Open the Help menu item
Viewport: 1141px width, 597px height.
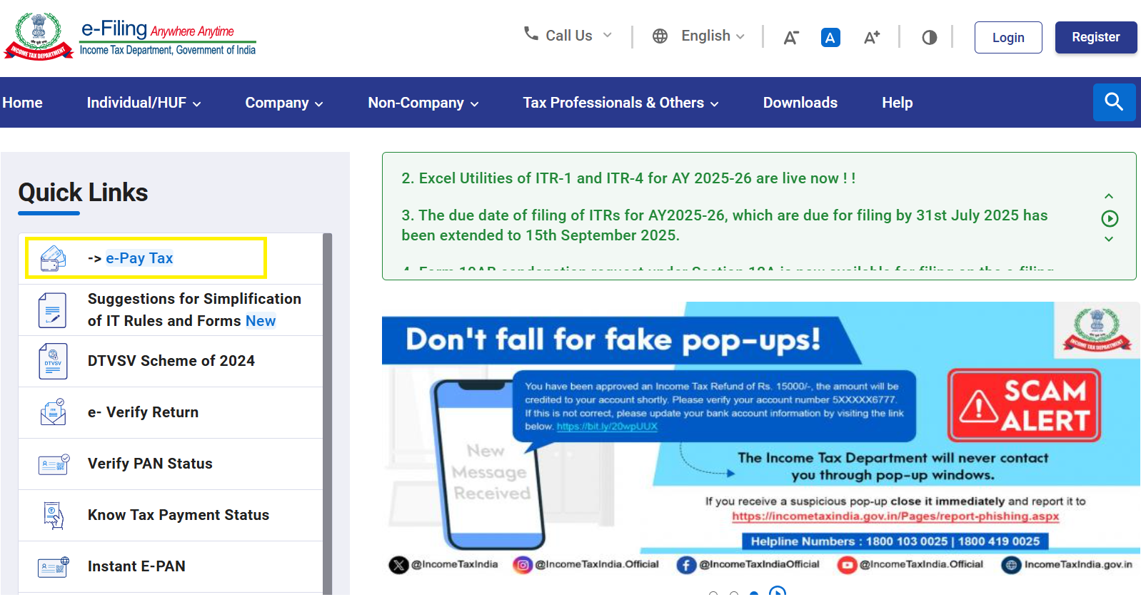897,103
